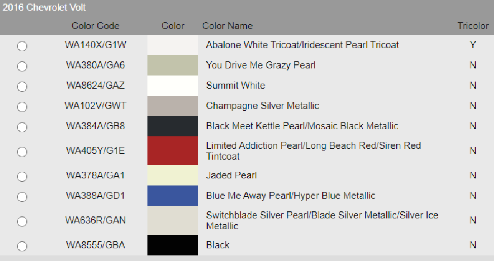The width and height of the screenshot is (494, 262).
Task: Select radio for WA636R/GAN Switchblade Silver
Action: 22,221
